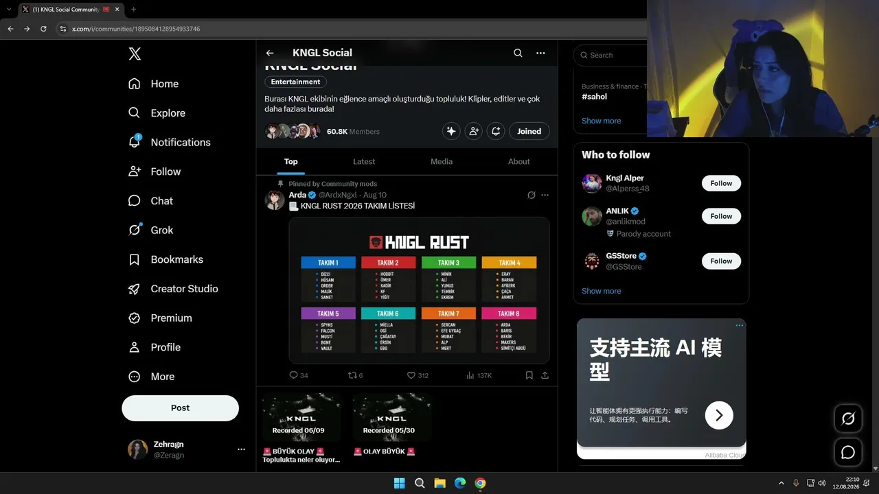This screenshot has width=879, height=494.
Task: Click the browser Back button
Action: pos(10,29)
